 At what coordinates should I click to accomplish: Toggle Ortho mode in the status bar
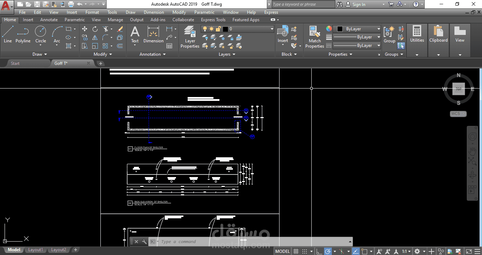319,251
